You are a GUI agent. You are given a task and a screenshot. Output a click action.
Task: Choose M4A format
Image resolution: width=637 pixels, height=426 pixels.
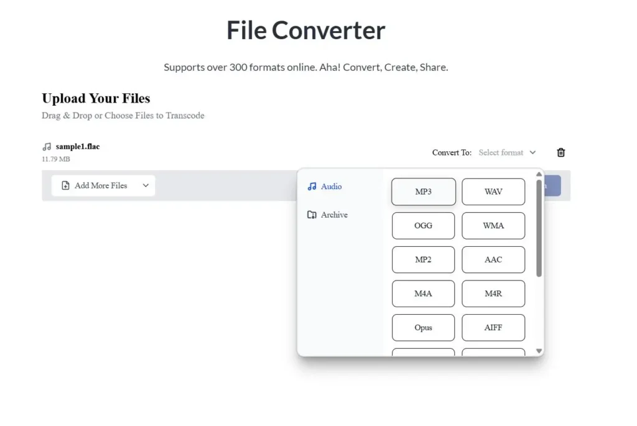tap(423, 294)
